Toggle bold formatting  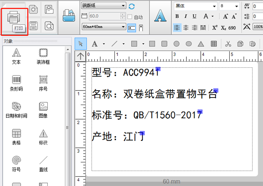(x=177, y=16)
